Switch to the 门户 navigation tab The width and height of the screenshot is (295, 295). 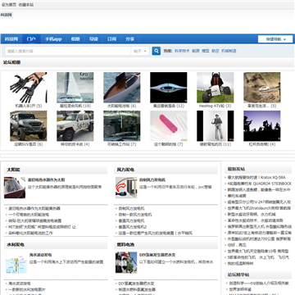coord(31,39)
